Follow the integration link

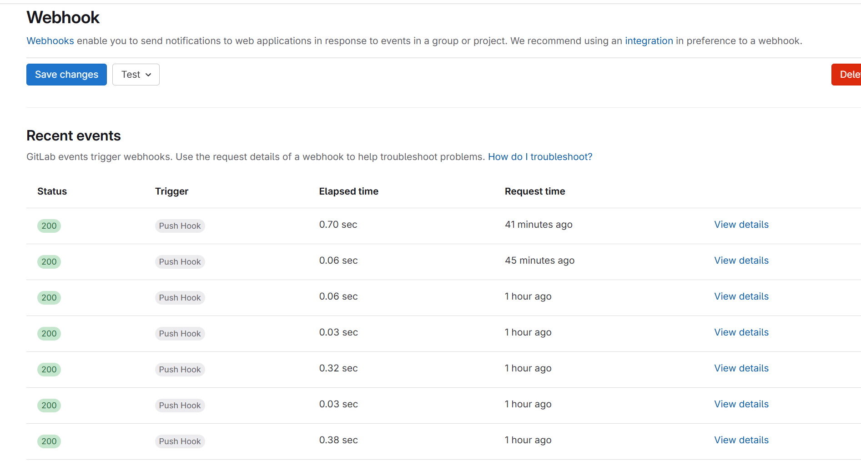tap(649, 41)
